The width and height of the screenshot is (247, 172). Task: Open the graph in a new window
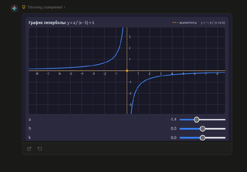click(29, 149)
